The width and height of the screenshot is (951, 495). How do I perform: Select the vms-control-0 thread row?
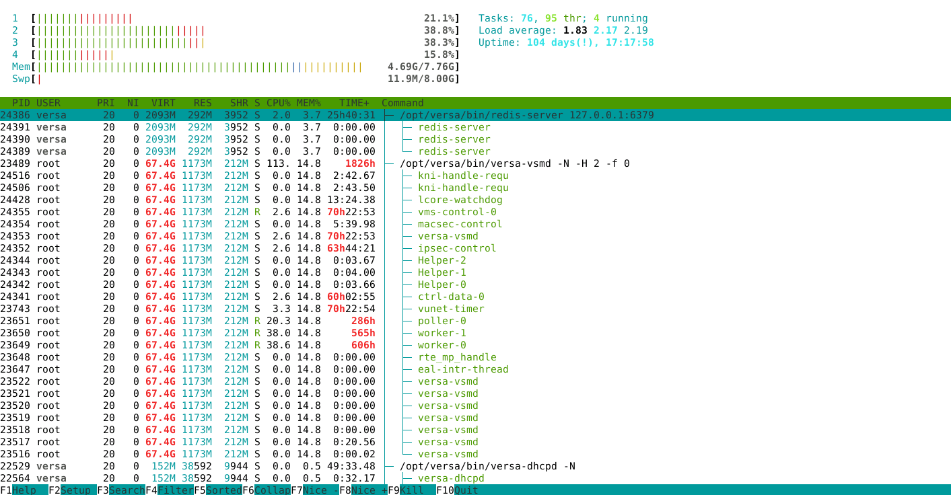[475, 212]
